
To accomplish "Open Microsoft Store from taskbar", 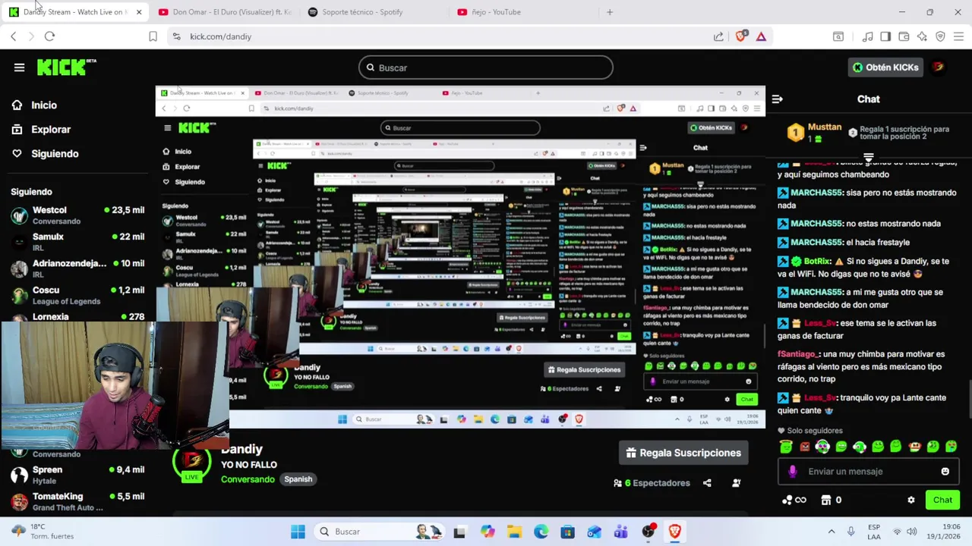I will point(567,532).
